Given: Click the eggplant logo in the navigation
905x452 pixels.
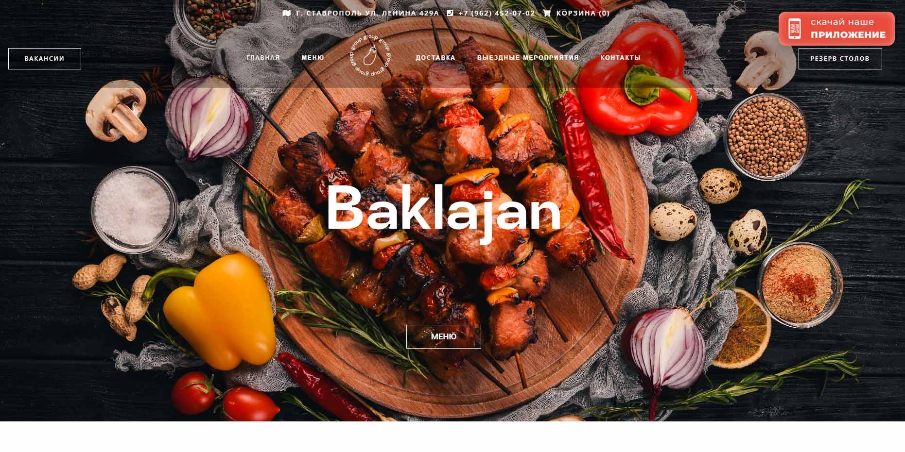Looking at the screenshot, I should [x=370, y=56].
